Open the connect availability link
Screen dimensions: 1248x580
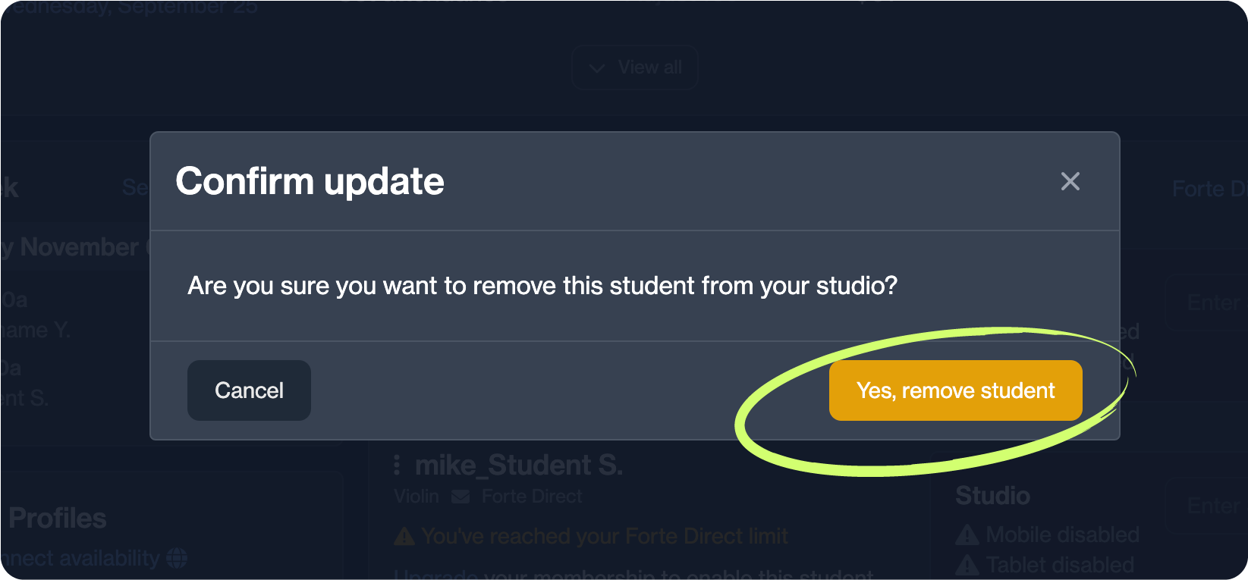click(80, 559)
